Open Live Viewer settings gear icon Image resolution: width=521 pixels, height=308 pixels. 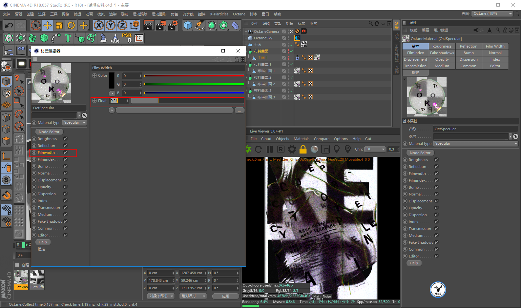click(x=292, y=150)
